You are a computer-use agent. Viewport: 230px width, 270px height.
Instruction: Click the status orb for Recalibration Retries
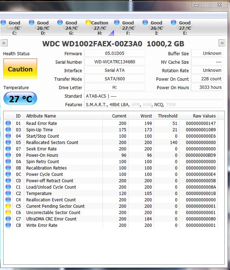8,168
